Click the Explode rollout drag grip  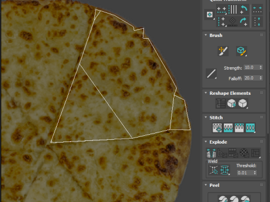(x=262, y=141)
